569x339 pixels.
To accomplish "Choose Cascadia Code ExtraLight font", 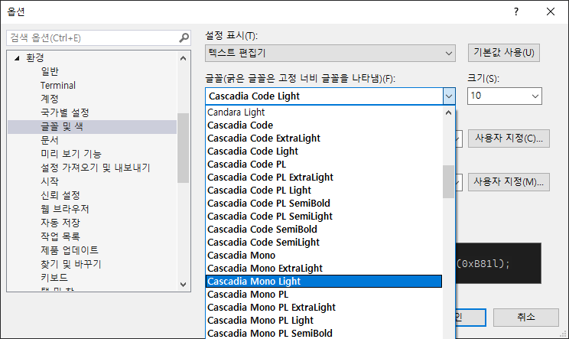I will (x=324, y=139).
